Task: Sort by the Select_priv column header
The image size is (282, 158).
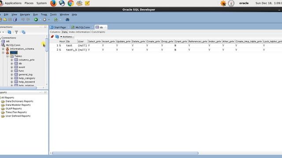Action: click(94, 41)
